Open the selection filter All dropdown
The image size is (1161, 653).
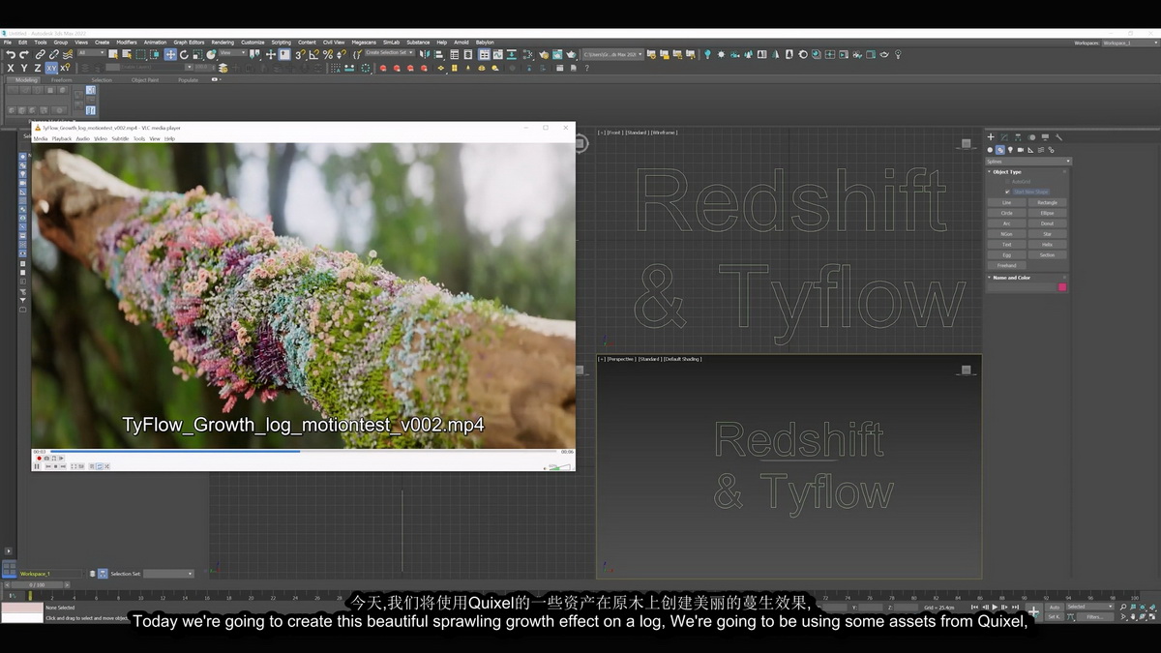click(92, 52)
